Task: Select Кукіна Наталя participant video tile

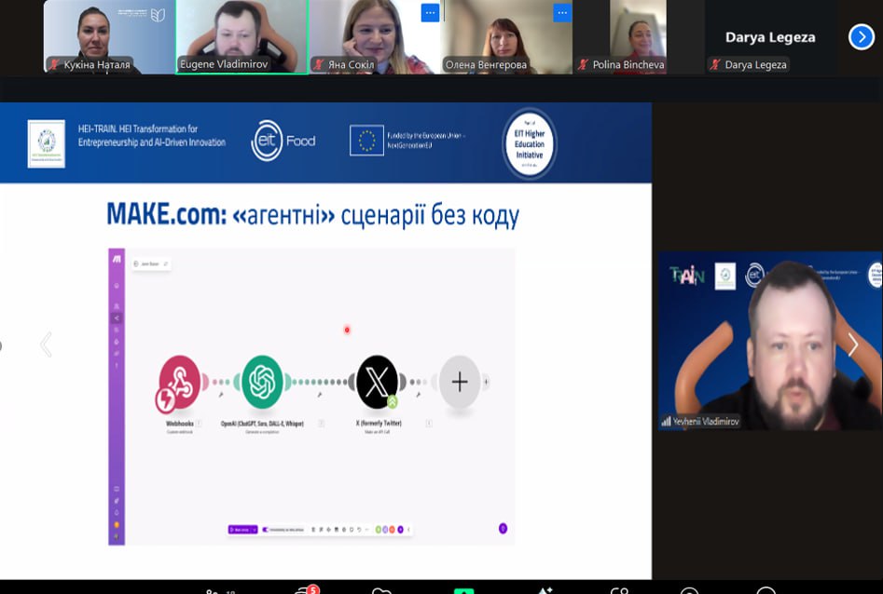Action: point(109,36)
